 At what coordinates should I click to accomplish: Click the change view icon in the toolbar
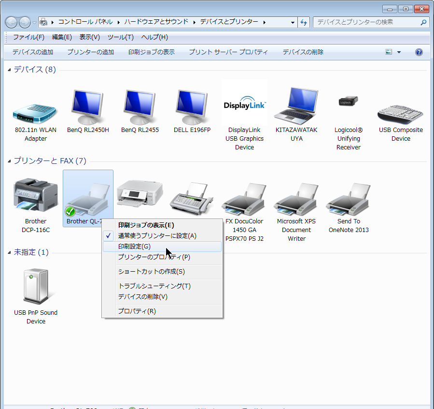pos(389,52)
